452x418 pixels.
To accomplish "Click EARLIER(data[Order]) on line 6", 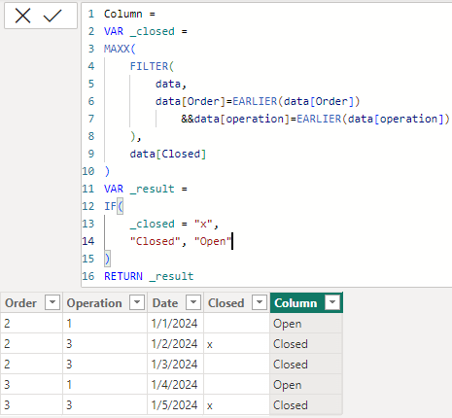I will 296,101.
